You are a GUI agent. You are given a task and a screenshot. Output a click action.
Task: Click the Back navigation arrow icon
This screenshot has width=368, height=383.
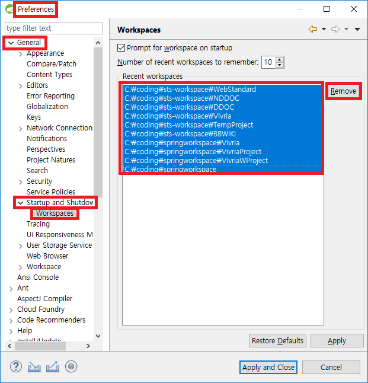313,29
